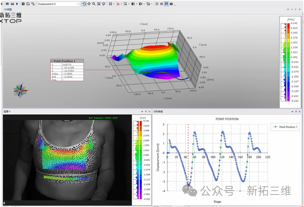Toggle the highlighted tiled layout icon
Viewport: 304px width, 207px height.
166,4
